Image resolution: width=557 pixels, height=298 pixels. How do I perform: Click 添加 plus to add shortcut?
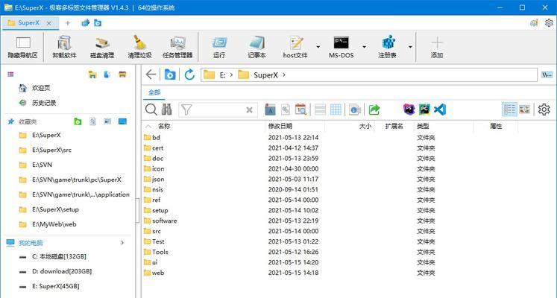(x=437, y=47)
